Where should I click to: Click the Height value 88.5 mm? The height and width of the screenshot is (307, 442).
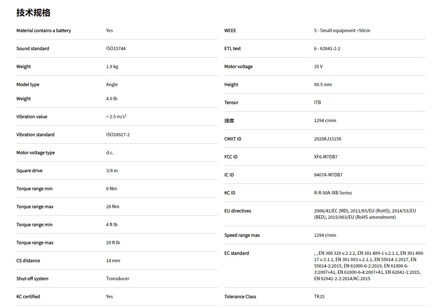(323, 84)
